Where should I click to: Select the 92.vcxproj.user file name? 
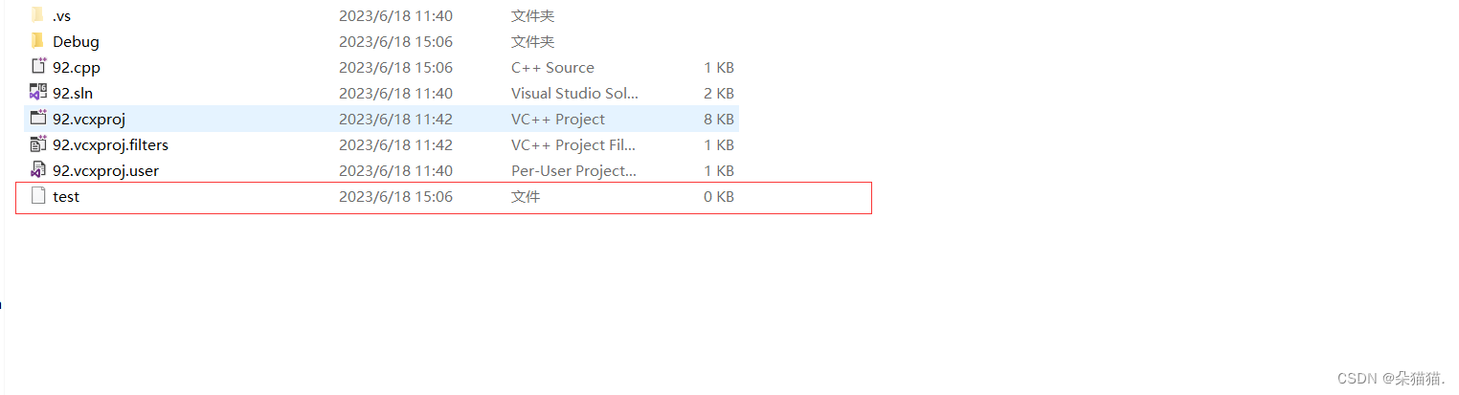pyautogui.click(x=105, y=171)
